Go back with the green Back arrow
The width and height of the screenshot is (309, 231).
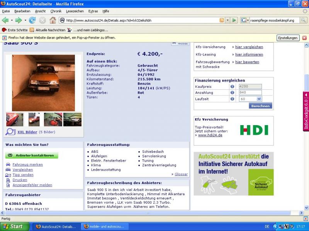5,20
